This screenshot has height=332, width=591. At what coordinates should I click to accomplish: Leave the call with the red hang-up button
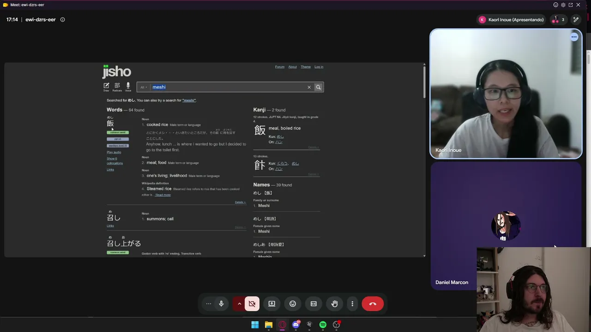click(373, 304)
